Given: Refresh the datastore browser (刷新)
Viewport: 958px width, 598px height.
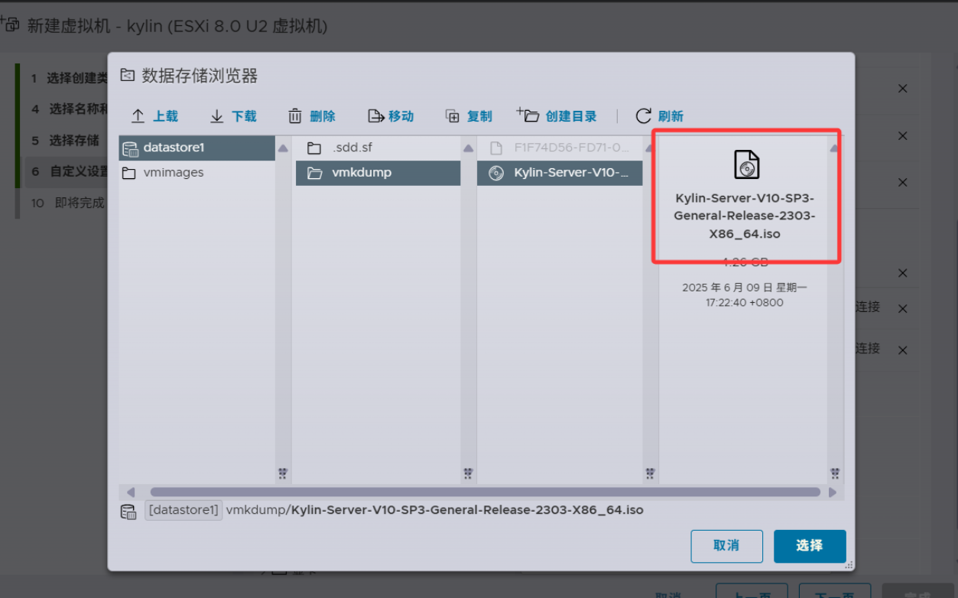Looking at the screenshot, I should pyautogui.click(x=644, y=116).
